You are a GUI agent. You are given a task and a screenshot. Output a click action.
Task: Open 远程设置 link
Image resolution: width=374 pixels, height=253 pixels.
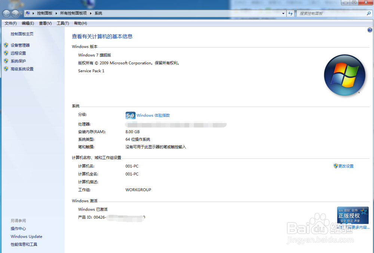tap(18, 53)
